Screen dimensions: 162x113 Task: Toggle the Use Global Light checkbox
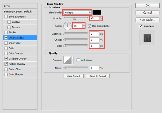tap(89, 26)
